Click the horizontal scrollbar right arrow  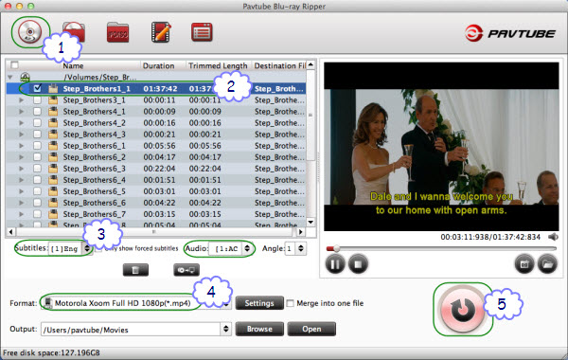tap(301, 232)
